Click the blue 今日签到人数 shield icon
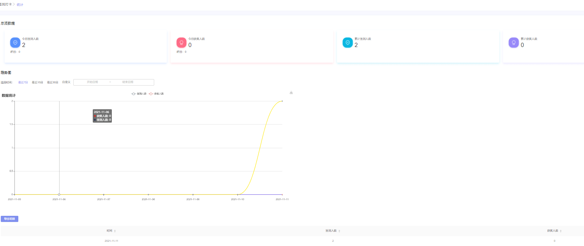This screenshot has width=584, height=246. click(15, 42)
